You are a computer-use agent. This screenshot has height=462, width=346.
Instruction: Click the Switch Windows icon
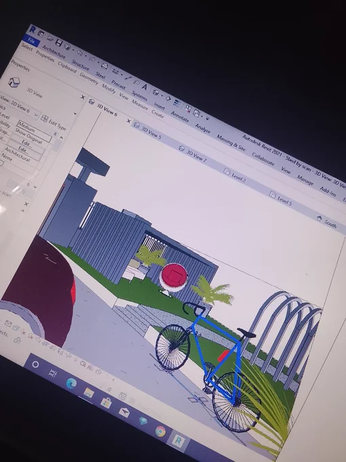point(197,113)
